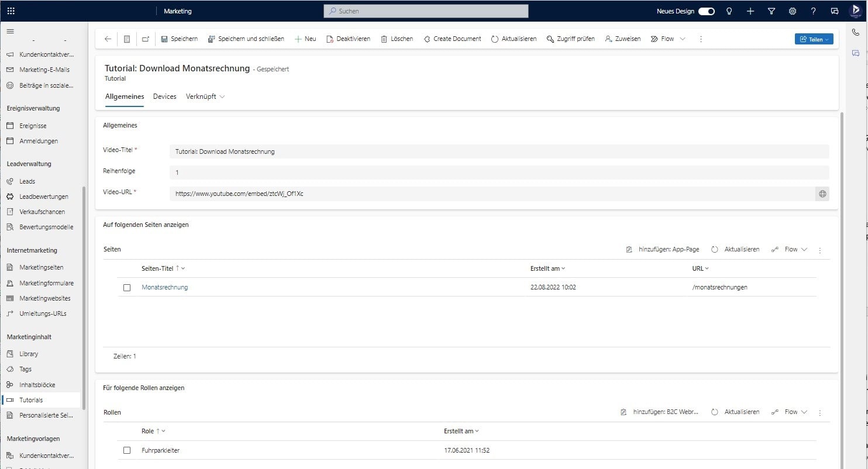This screenshot has height=469, width=868.
Task: Open the Teams chat icon top right
Action: [835, 11]
